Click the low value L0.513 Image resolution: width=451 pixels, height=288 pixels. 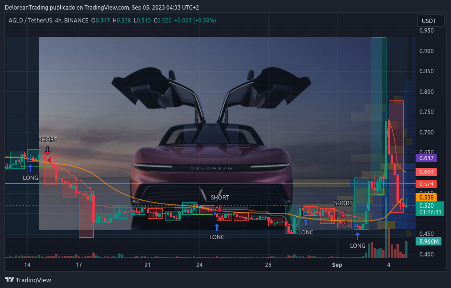142,21
